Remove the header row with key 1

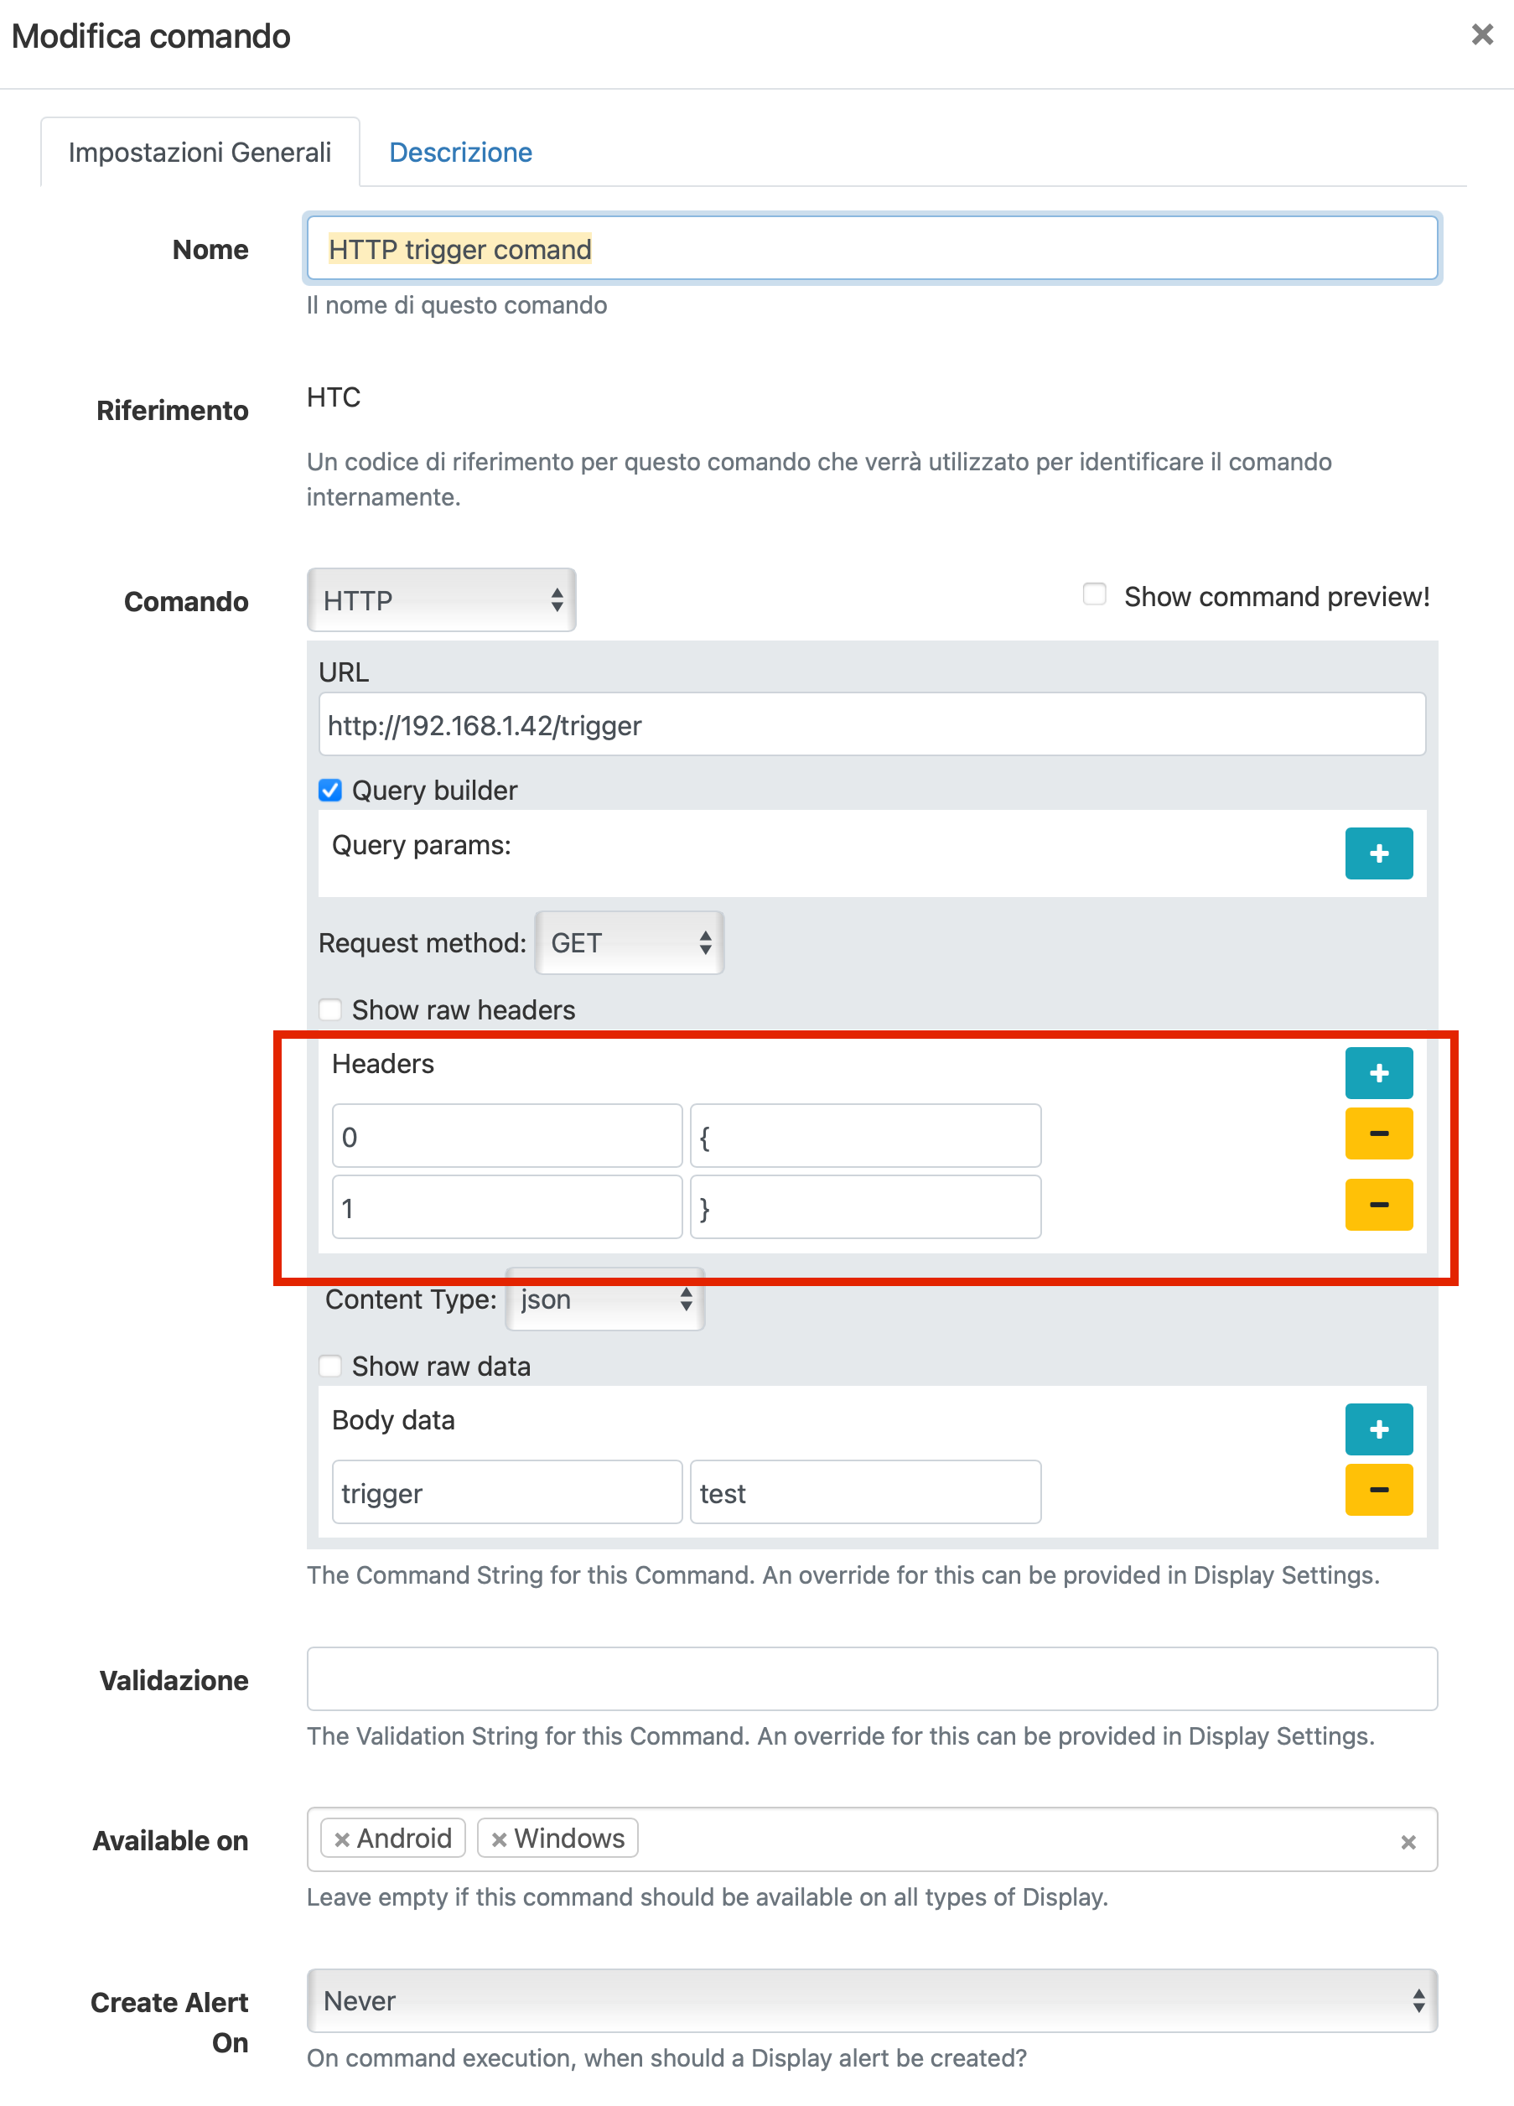(1377, 1205)
